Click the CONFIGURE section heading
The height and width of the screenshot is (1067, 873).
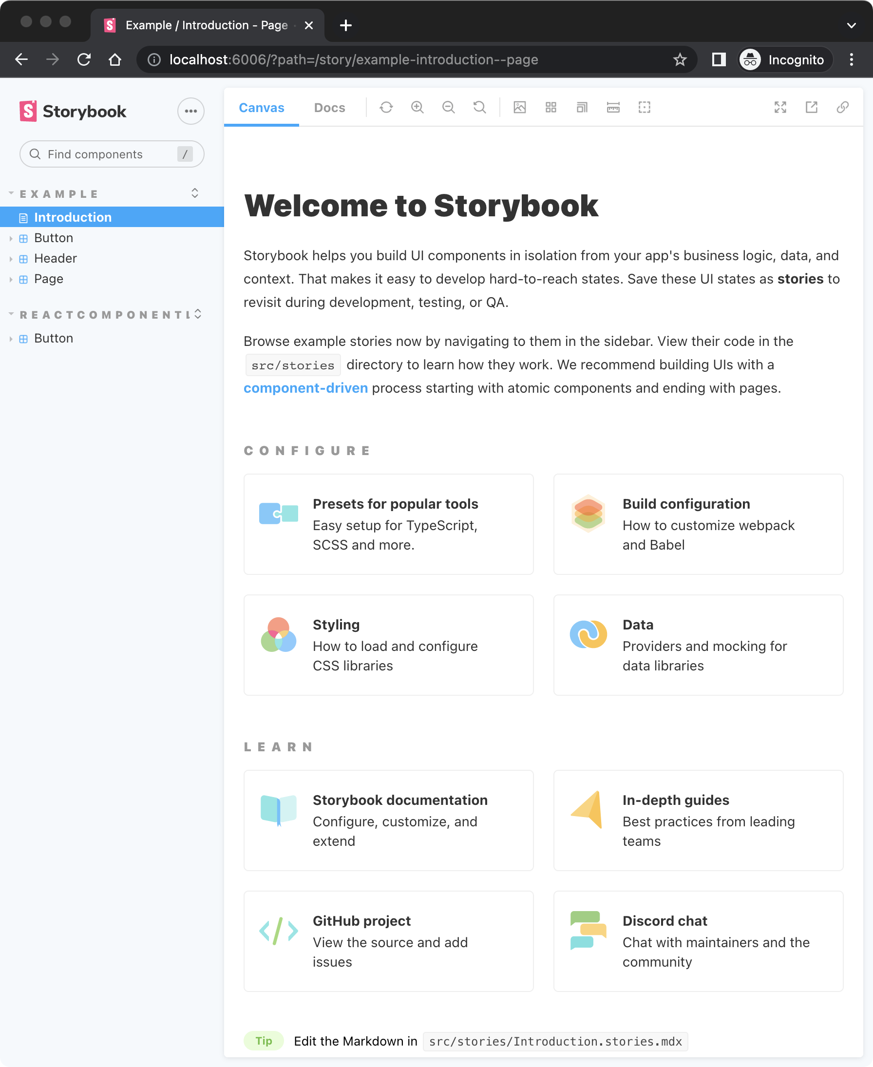pyautogui.click(x=307, y=451)
